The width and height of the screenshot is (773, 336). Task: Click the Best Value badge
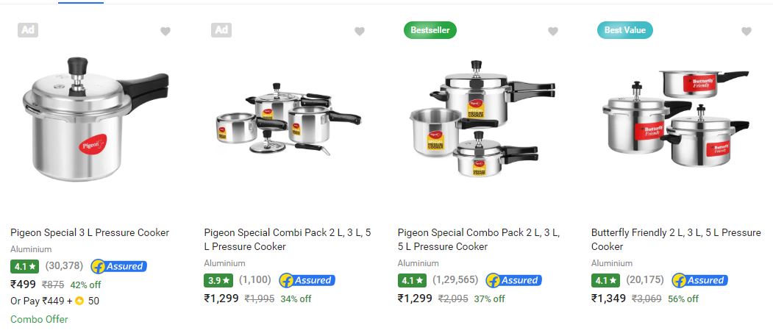tap(624, 30)
